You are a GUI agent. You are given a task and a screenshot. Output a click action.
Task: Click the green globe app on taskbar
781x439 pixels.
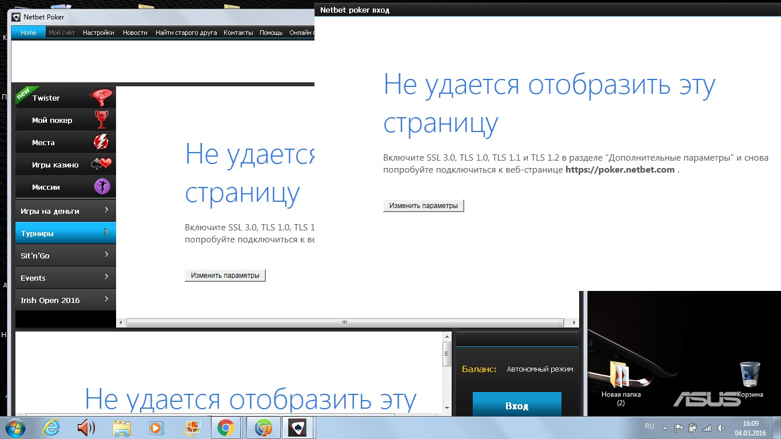[264, 428]
